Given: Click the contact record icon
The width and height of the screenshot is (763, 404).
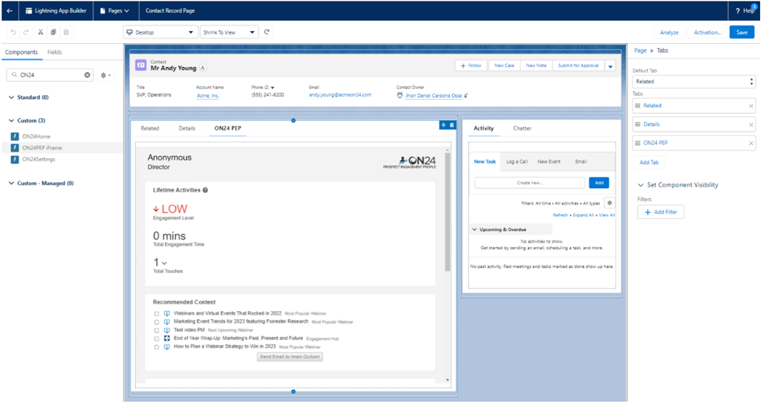Looking at the screenshot, I should 140,66.
